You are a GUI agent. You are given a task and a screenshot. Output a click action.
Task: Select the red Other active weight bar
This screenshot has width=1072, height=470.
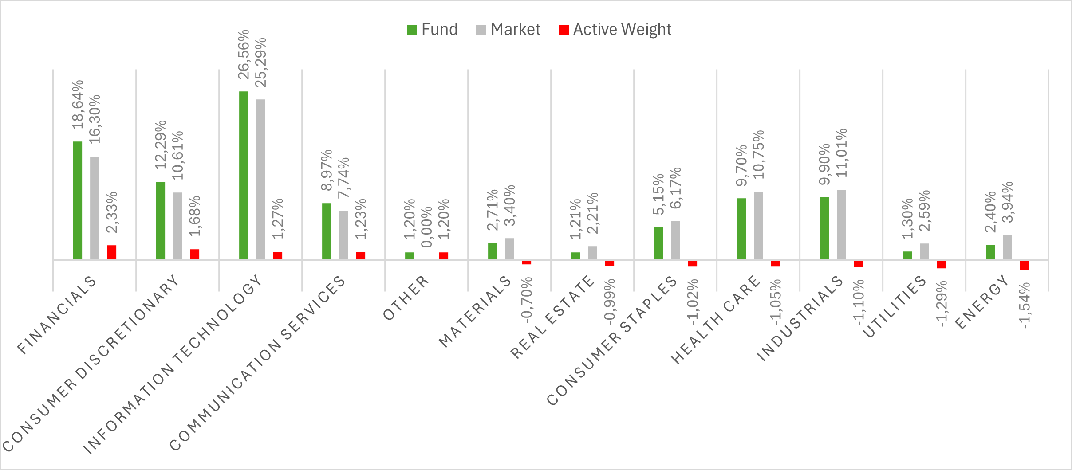(443, 256)
